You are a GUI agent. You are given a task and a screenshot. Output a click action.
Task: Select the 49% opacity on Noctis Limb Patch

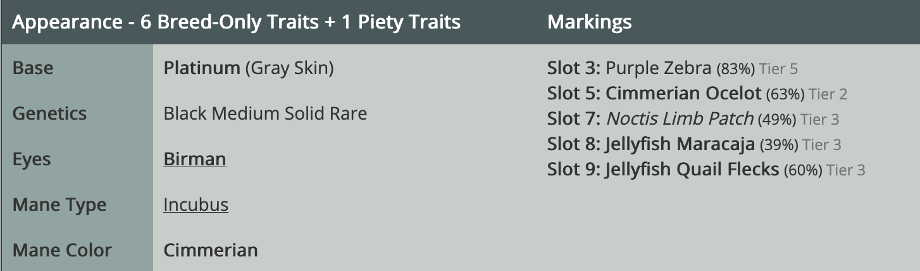coord(776,120)
